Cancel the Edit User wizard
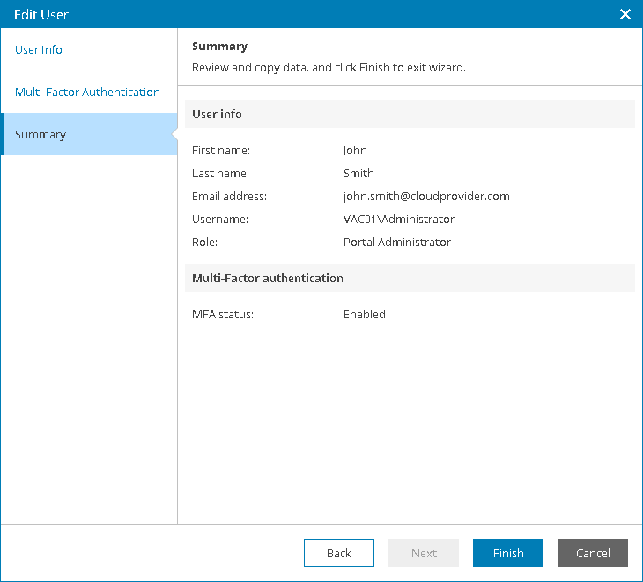This screenshot has width=643, height=582. pos(593,553)
